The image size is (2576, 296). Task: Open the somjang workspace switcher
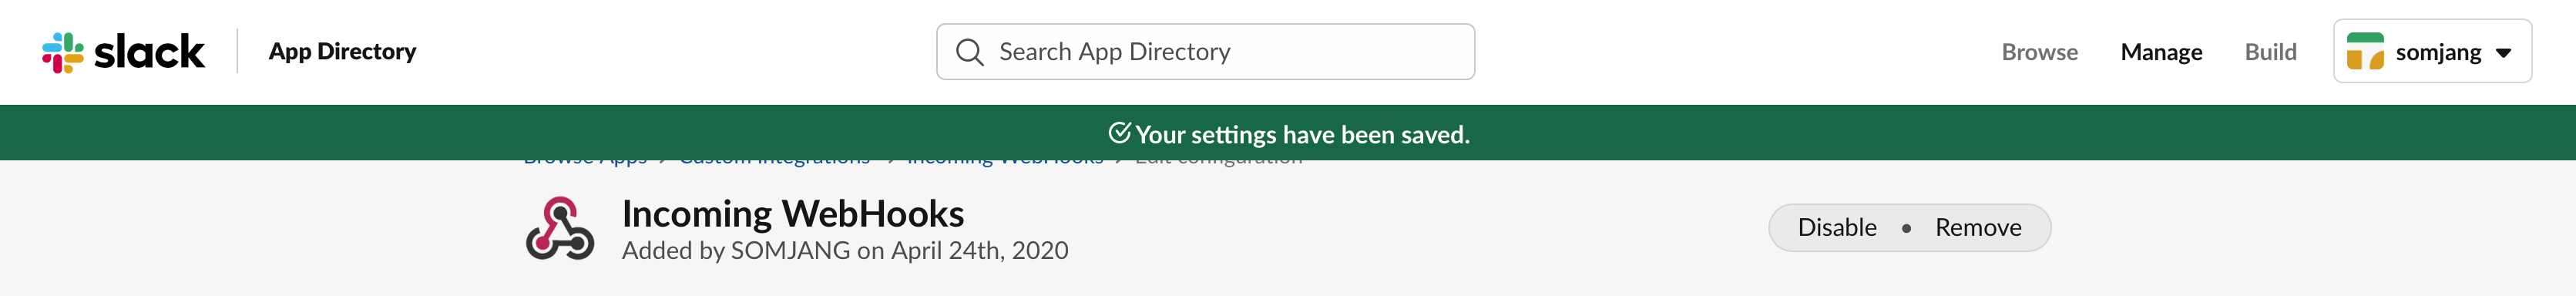[2432, 51]
